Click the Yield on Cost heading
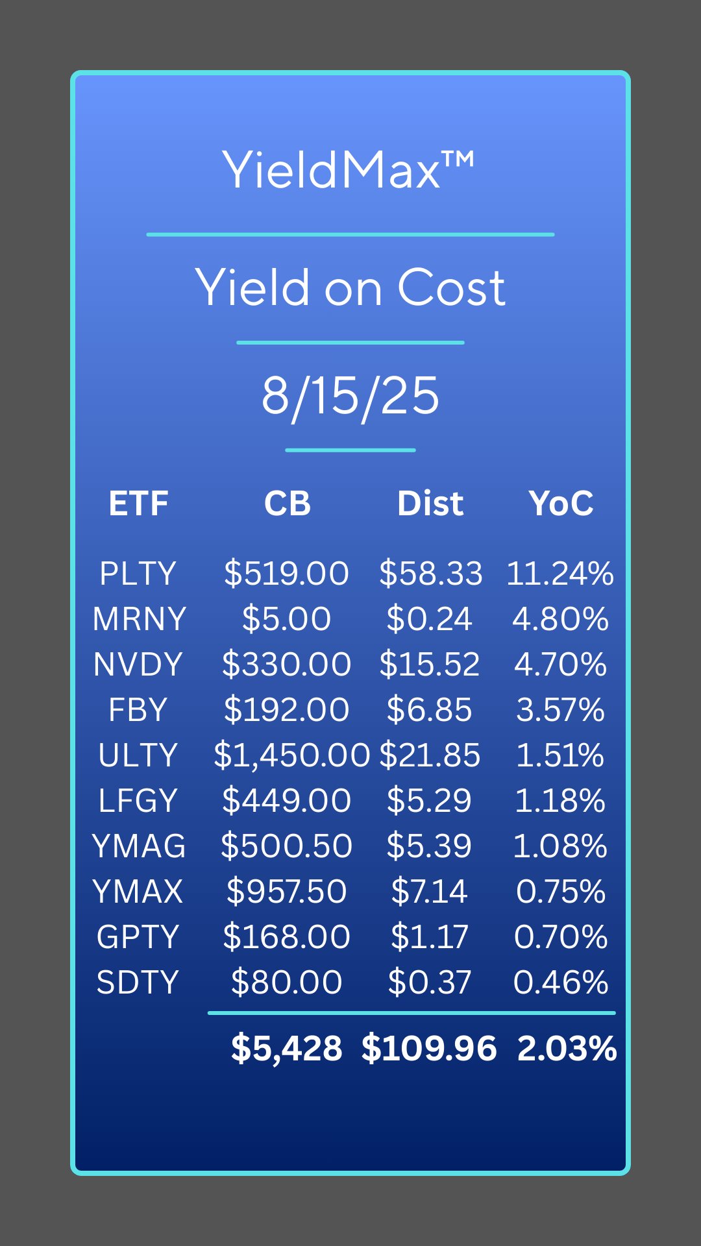 [x=350, y=287]
